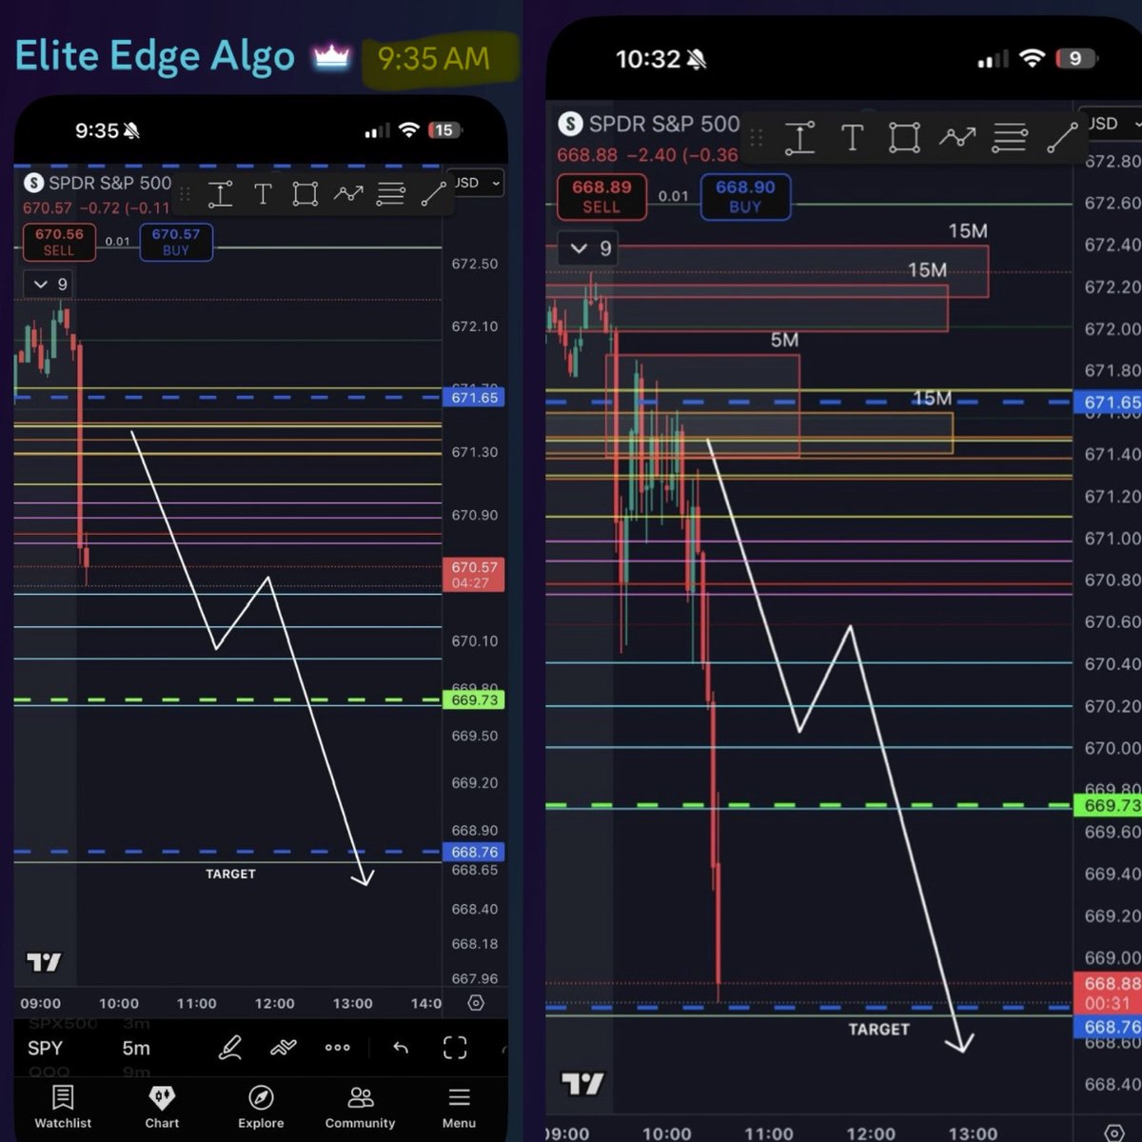Select the TARGET text label in 9:35 chart
This screenshot has height=1142, width=1142.
[x=230, y=874]
